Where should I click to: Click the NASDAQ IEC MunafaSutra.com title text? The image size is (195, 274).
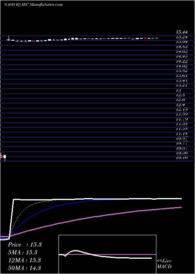(33, 5)
